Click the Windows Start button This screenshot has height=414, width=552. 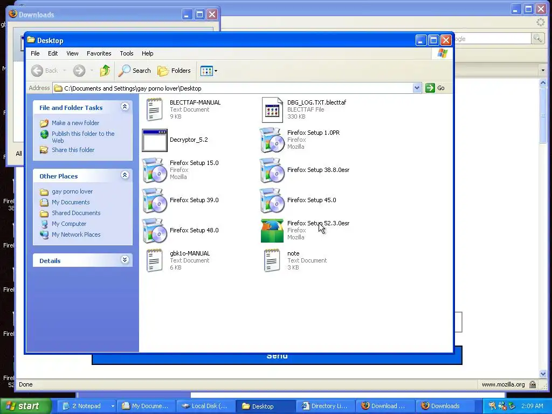point(25,406)
